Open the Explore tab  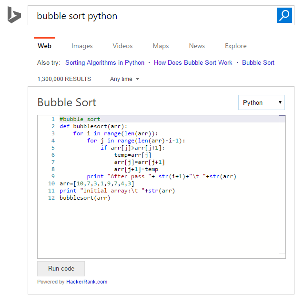[236, 46]
